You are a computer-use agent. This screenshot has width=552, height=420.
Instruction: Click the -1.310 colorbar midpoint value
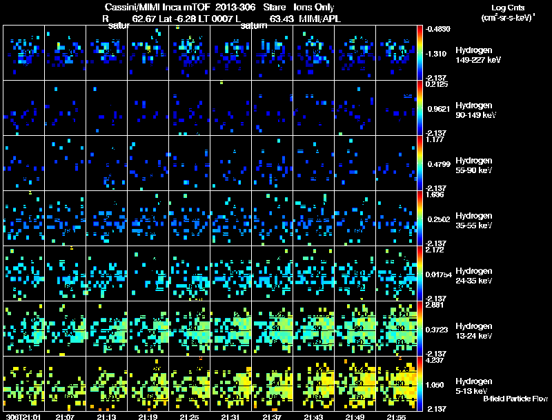coord(436,54)
